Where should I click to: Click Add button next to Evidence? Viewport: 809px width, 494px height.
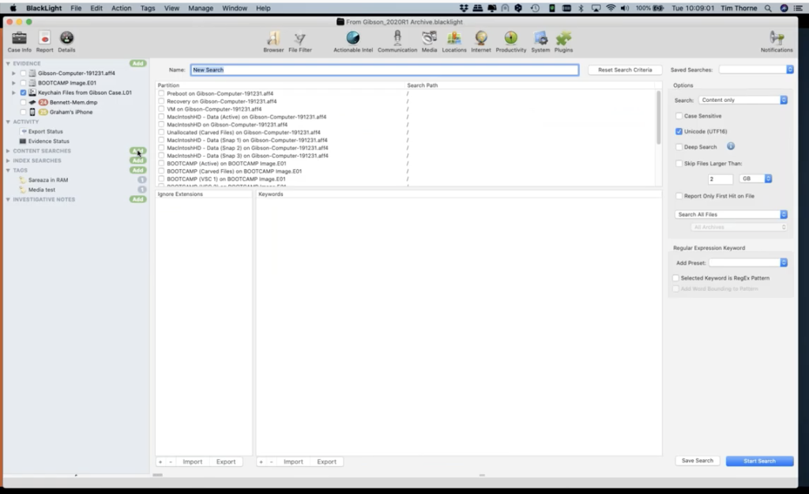pos(137,63)
